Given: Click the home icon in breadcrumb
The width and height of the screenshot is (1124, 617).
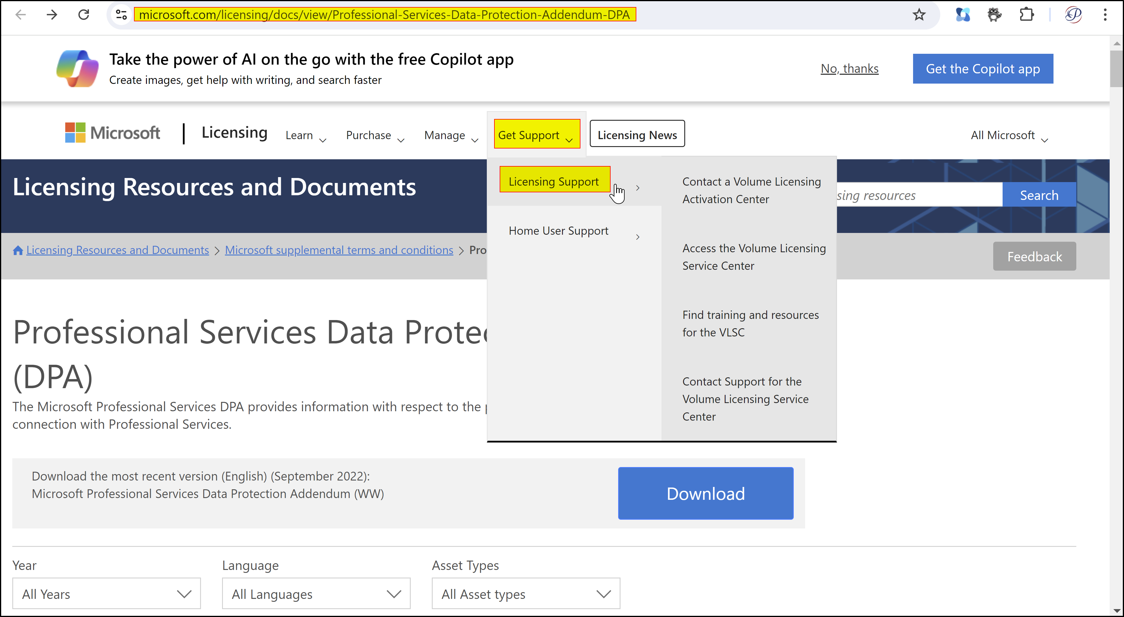Looking at the screenshot, I should tap(18, 250).
